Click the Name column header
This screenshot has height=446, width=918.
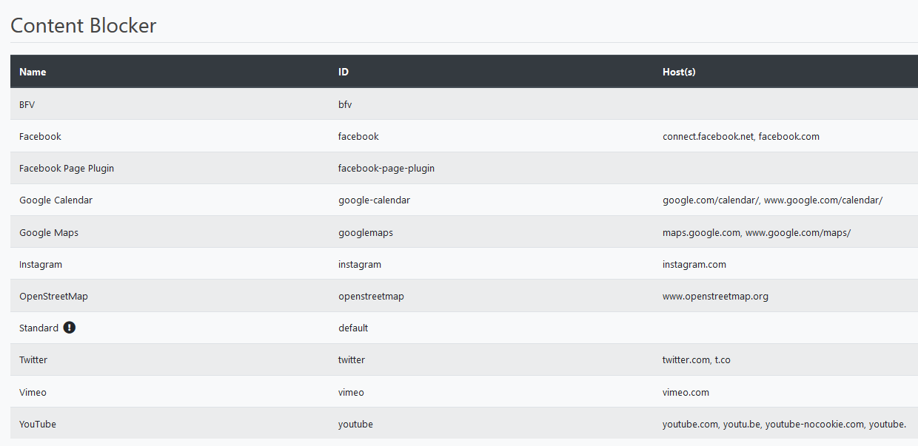(33, 72)
